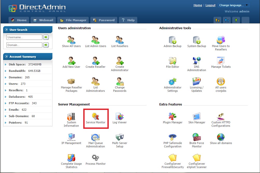The width and height of the screenshot is (260, 173).
Task: Click Users: 273 summary row
Action: coord(28,84)
